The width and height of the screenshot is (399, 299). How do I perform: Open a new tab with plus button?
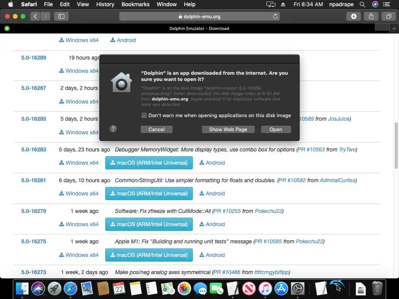[x=394, y=28]
